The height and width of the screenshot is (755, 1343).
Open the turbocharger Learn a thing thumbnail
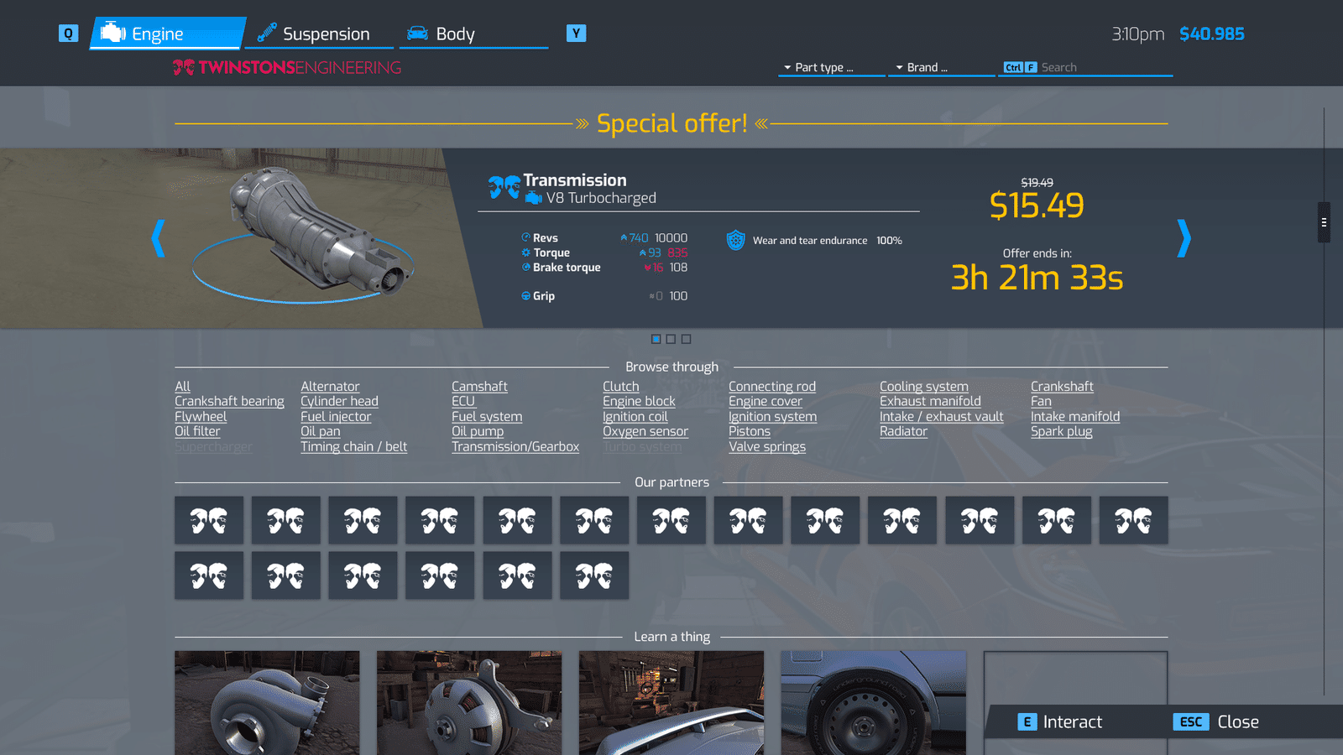(x=267, y=703)
